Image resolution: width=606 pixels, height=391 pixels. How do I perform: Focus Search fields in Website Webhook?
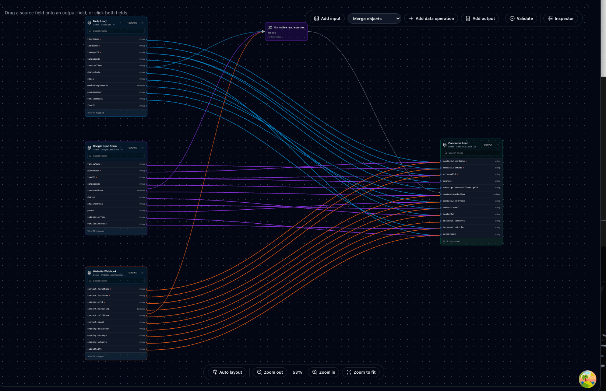coord(116,281)
